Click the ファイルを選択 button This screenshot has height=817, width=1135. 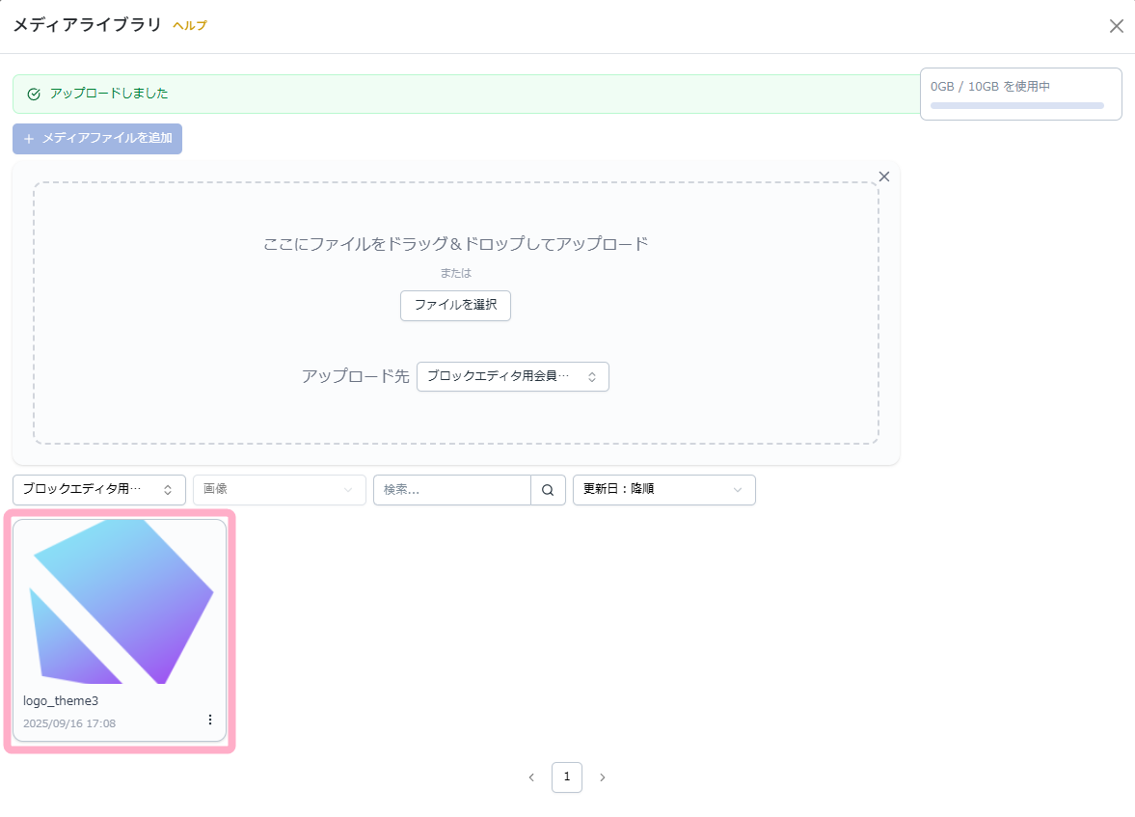point(455,305)
